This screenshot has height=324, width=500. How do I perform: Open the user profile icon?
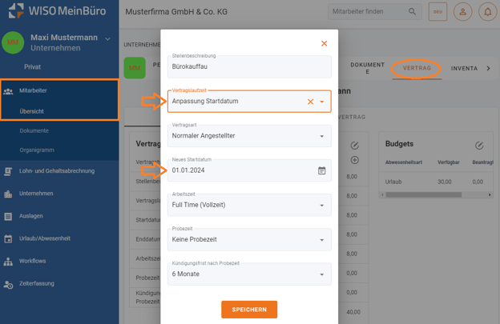tap(462, 12)
